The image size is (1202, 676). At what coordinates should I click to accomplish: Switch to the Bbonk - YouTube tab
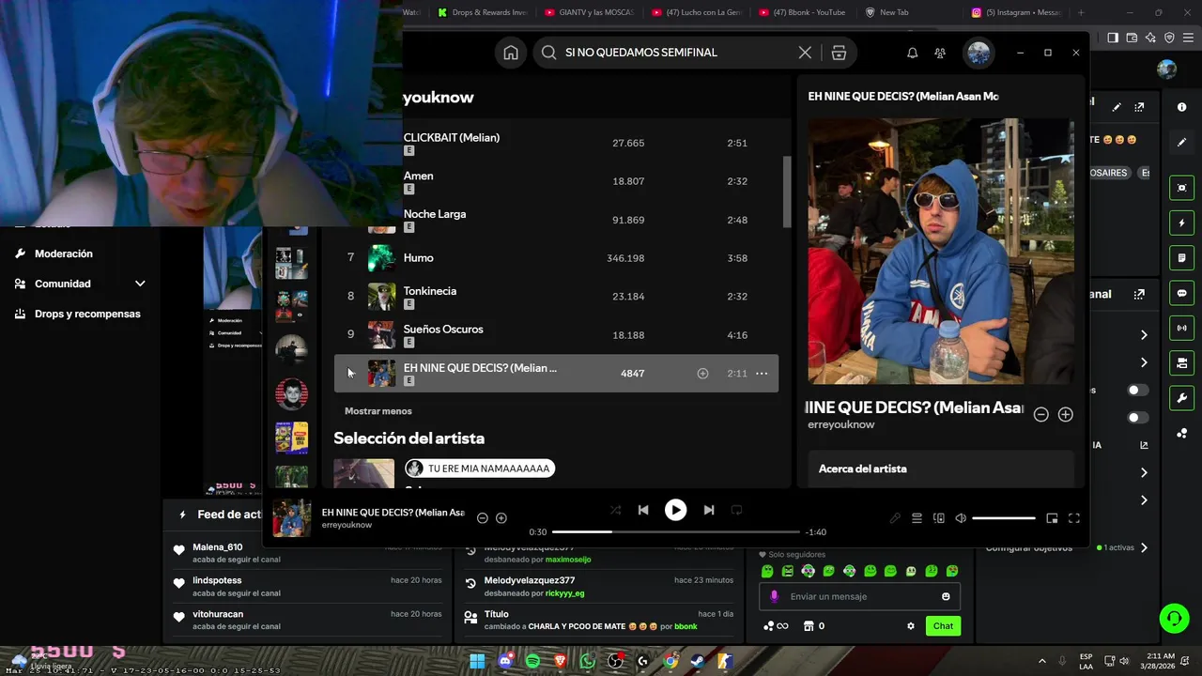[x=802, y=12]
